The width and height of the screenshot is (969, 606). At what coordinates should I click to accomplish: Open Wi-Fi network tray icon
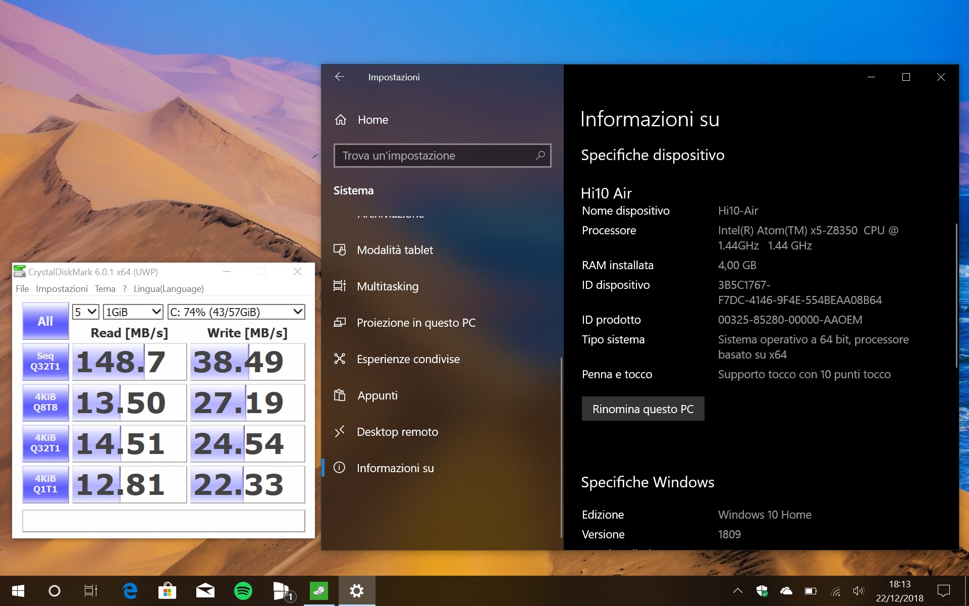point(835,591)
